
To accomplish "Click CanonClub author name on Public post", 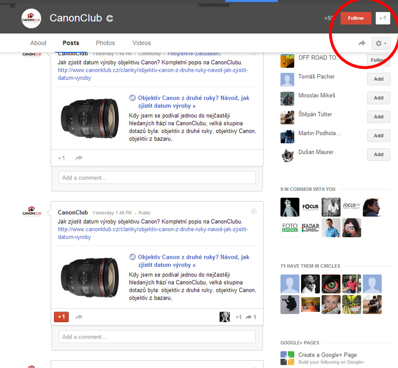I will [x=73, y=212].
